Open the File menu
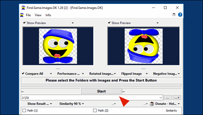 [x=28, y=15]
